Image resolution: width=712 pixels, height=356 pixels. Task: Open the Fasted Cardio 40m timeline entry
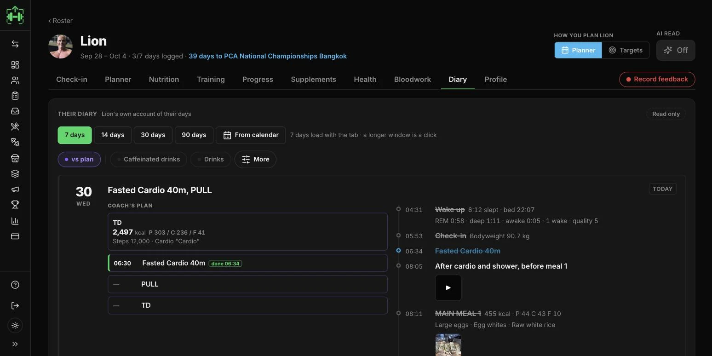coord(468,251)
